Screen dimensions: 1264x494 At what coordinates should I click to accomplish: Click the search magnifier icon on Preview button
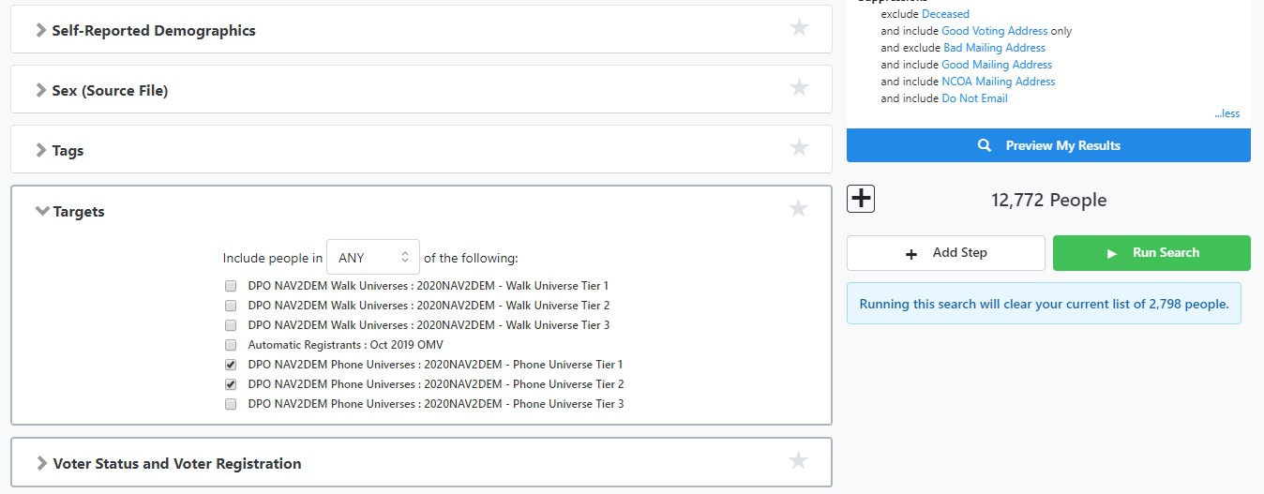click(984, 145)
